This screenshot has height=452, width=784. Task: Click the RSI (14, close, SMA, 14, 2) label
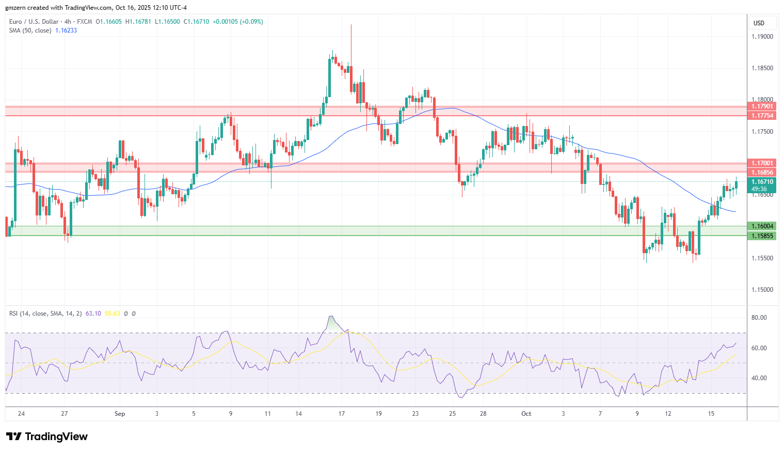click(x=45, y=314)
